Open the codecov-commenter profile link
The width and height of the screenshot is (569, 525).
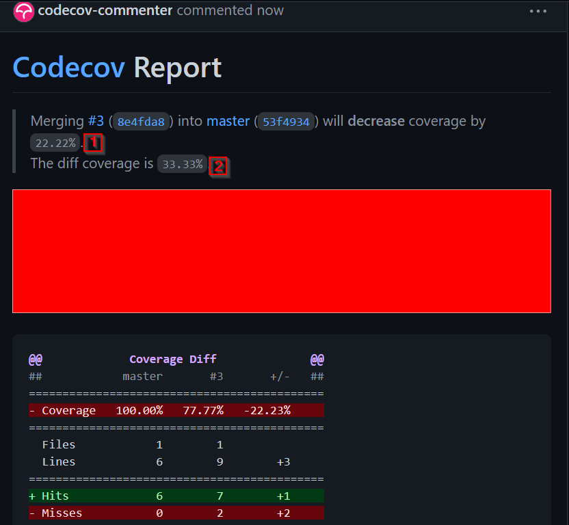[x=105, y=11]
